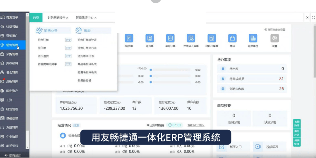Open the 搜索菜单 search icon in sidebar

(x=3, y=17)
